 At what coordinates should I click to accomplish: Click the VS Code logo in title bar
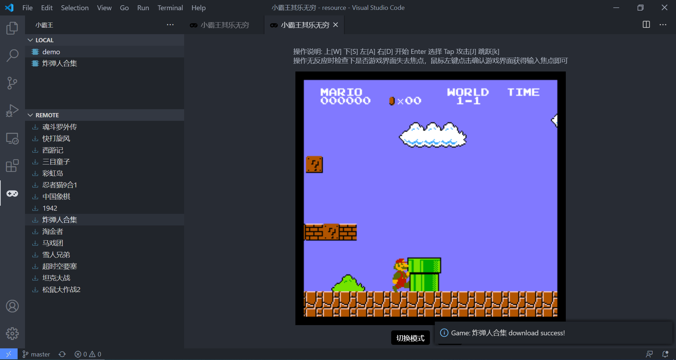point(10,7)
